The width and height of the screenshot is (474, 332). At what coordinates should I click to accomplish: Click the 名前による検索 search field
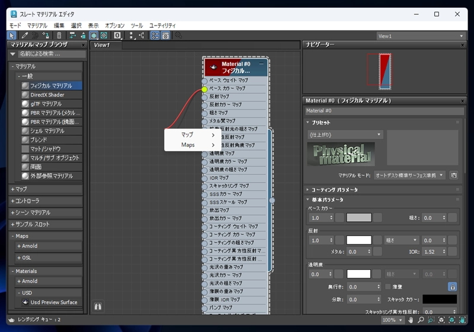tap(52, 54)
